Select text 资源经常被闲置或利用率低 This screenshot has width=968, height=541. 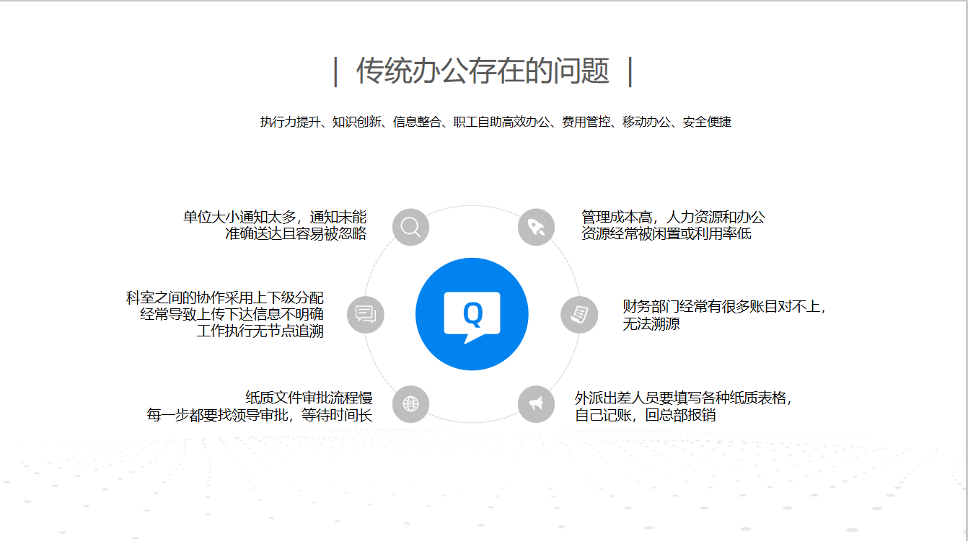coord(666,233)
